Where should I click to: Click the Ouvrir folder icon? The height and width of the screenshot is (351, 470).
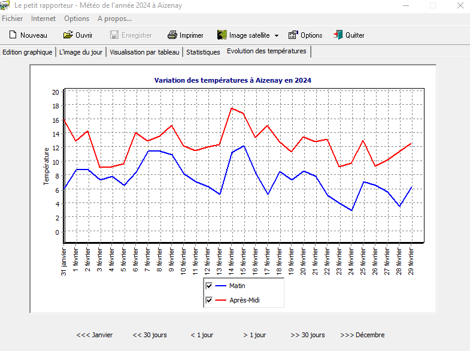[x=68, y=35]
